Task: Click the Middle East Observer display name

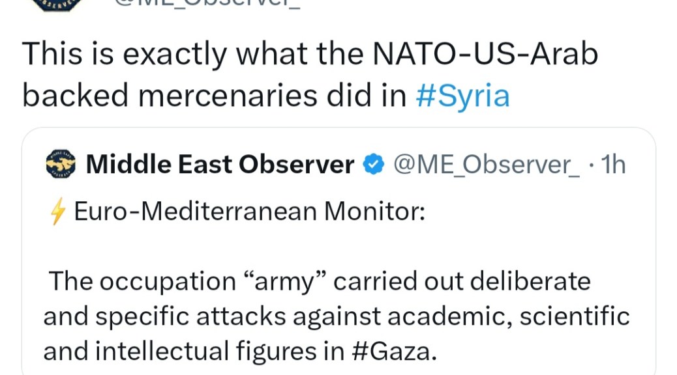Action: pyautogui.click(x=220, y=165)
